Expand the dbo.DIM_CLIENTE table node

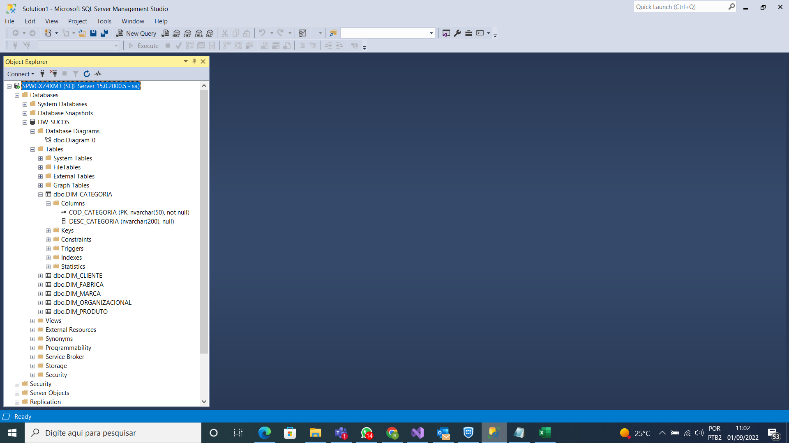41,275
